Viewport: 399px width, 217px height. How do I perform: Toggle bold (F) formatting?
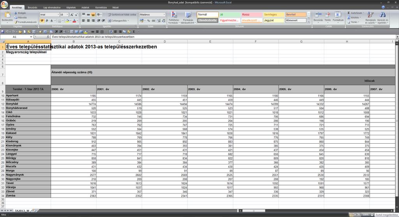coord(42,21)
